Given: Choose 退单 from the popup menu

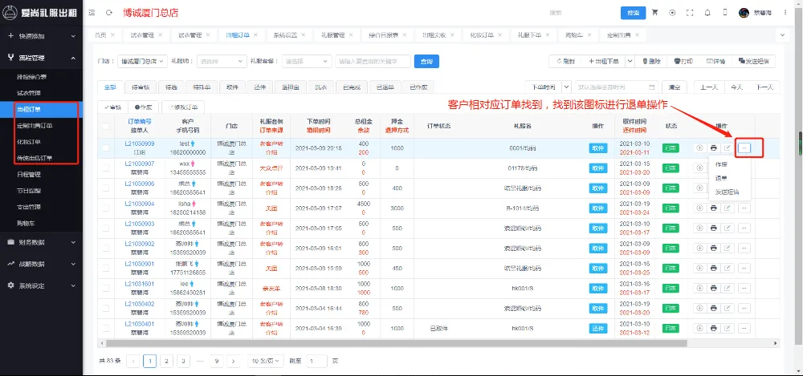Looking at the screenshot, I should click(x=721, y=178).
